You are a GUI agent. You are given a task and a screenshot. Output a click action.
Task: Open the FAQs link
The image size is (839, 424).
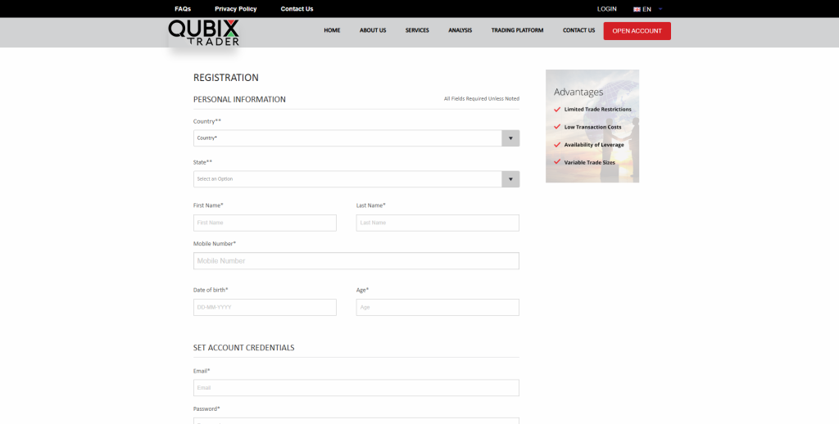click(183, 9)
